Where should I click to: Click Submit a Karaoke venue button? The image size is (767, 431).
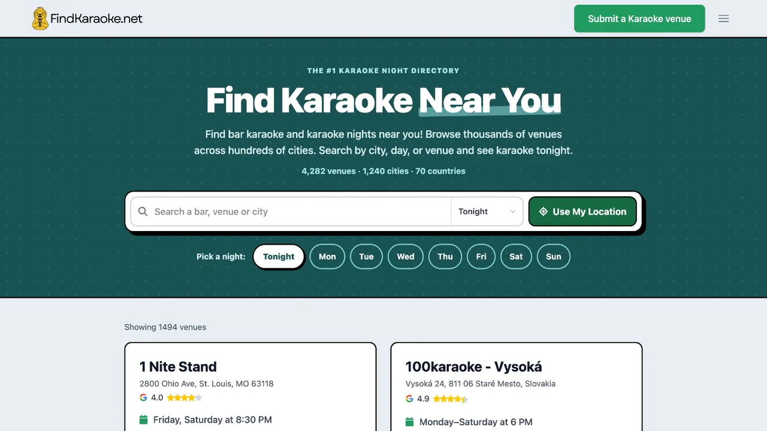[x=639, y=19]
